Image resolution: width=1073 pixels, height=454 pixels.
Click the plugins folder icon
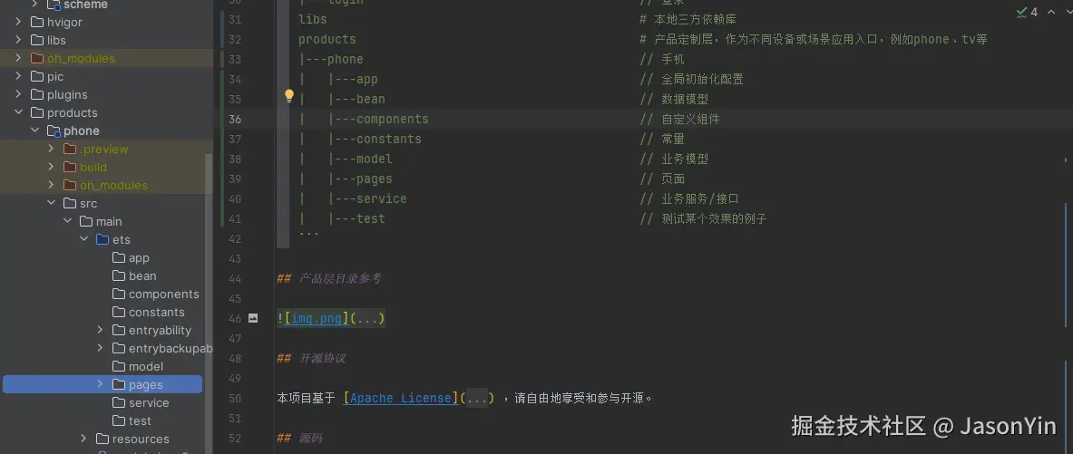click(x=37, y=94)
